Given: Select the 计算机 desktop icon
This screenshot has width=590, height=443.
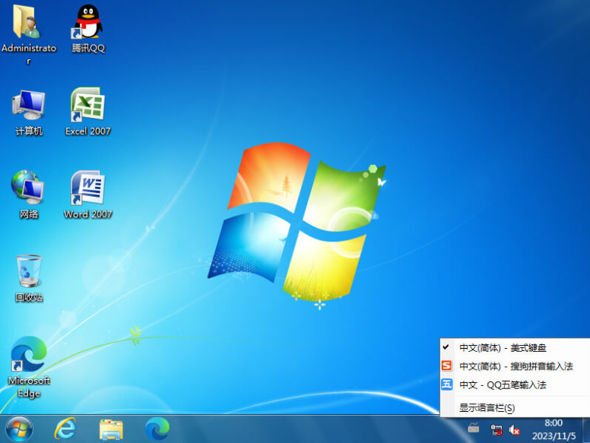Looking at the screenshot, I should (29, 112).
